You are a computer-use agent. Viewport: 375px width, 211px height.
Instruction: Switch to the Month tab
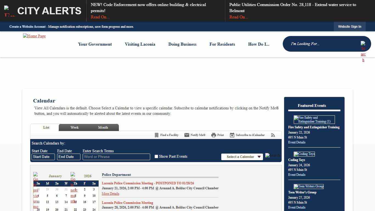[103, 127]
